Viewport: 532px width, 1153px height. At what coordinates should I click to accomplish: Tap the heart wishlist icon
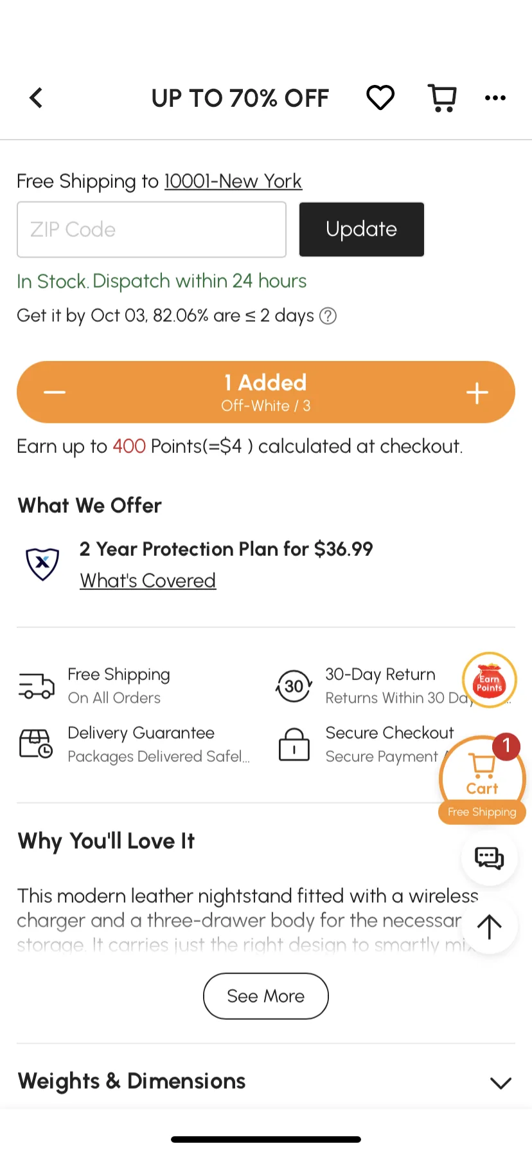tap(380, 98)
